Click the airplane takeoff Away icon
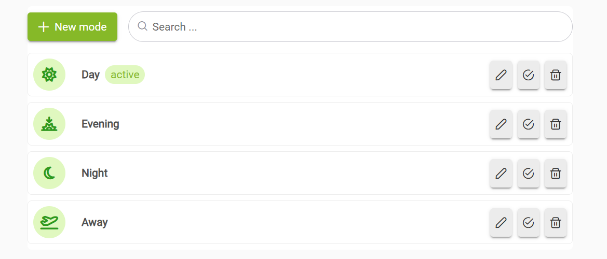The height and width of the screenshot is (259, 607). (x=49, y=222)
